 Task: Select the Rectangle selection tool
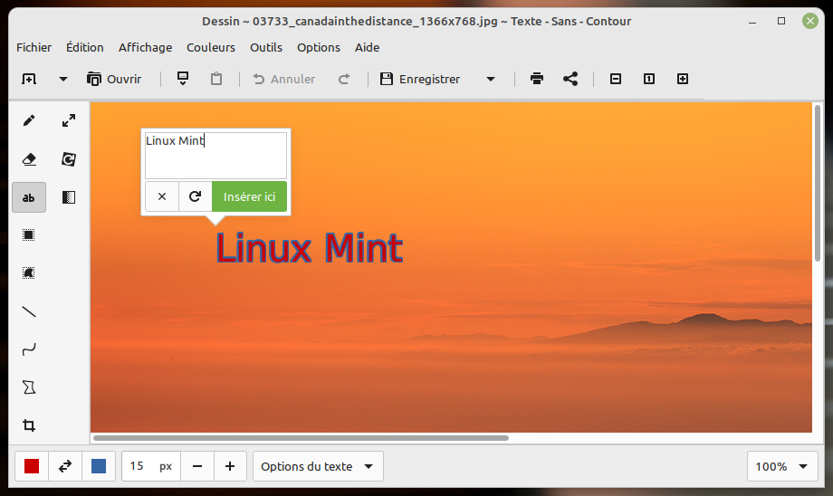tap(29, 235)
